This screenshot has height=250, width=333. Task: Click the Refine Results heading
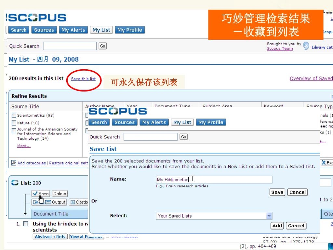(x=29, y=96)
